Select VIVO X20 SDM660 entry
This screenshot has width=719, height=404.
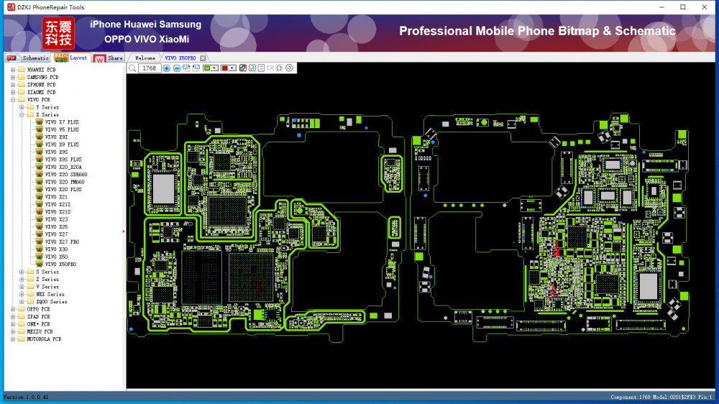tap(66, 175)
